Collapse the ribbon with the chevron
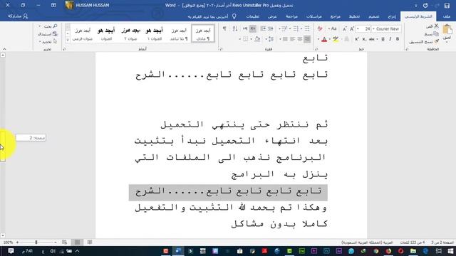 [x=4, y=49]
